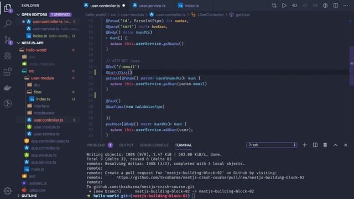This screenshot has height=199, width=354.
Task: Collapse the hello-world folder
Action: (x=36, y=50)
